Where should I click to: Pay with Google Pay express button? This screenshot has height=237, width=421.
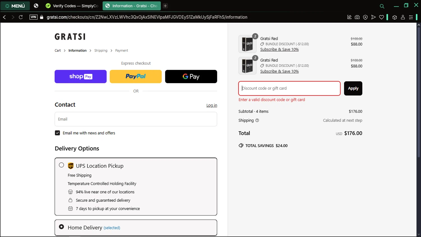tap(191, 76)
